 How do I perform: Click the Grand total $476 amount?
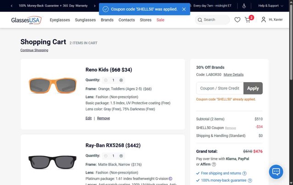coord(258,151)
